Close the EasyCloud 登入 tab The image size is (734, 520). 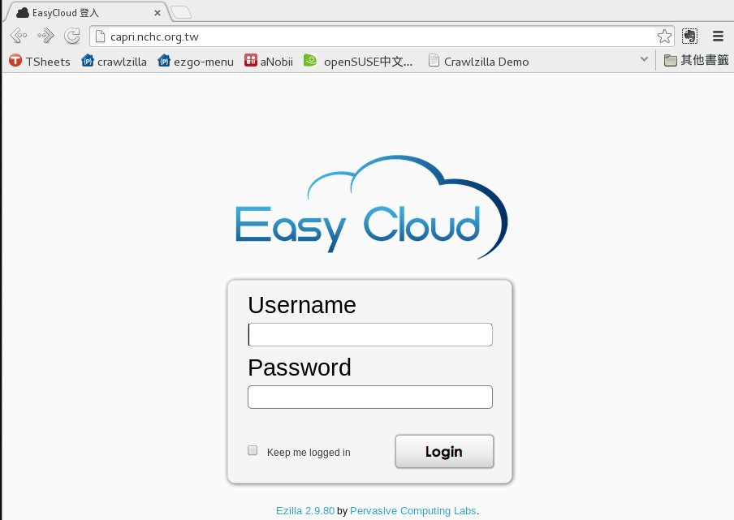pyautogui.click(x=158, y=13)
